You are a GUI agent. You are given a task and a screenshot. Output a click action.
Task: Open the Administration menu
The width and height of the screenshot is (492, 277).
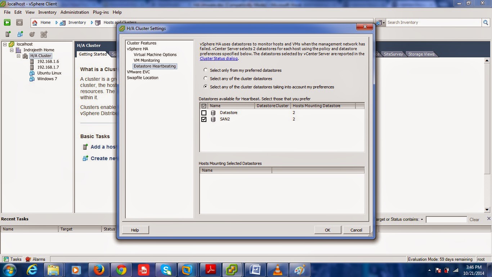click(75, 12)
